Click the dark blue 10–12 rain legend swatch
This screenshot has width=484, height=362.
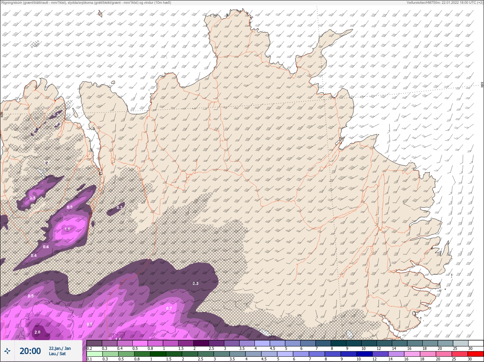(x=365, y=354)
